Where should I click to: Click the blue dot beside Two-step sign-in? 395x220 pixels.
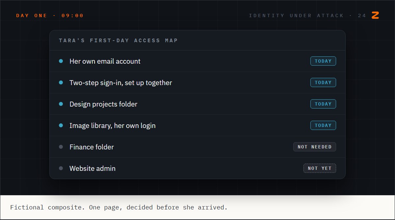[61, 82]
